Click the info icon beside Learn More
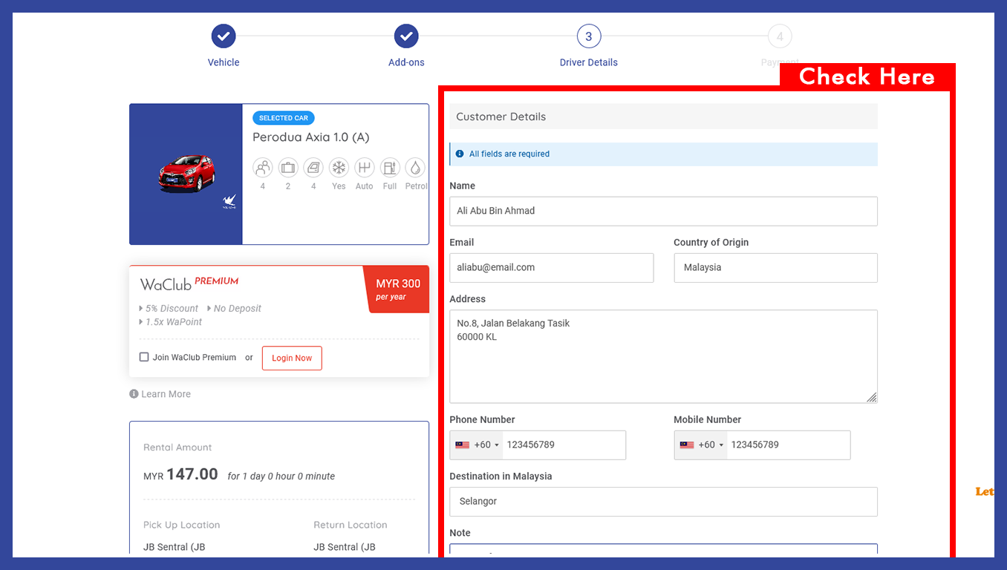The height and width of the screenshot is (570, 1007). [x=134, y=394]
